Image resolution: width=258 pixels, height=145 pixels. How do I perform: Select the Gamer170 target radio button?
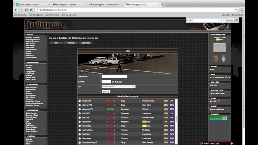pos(80,105)
